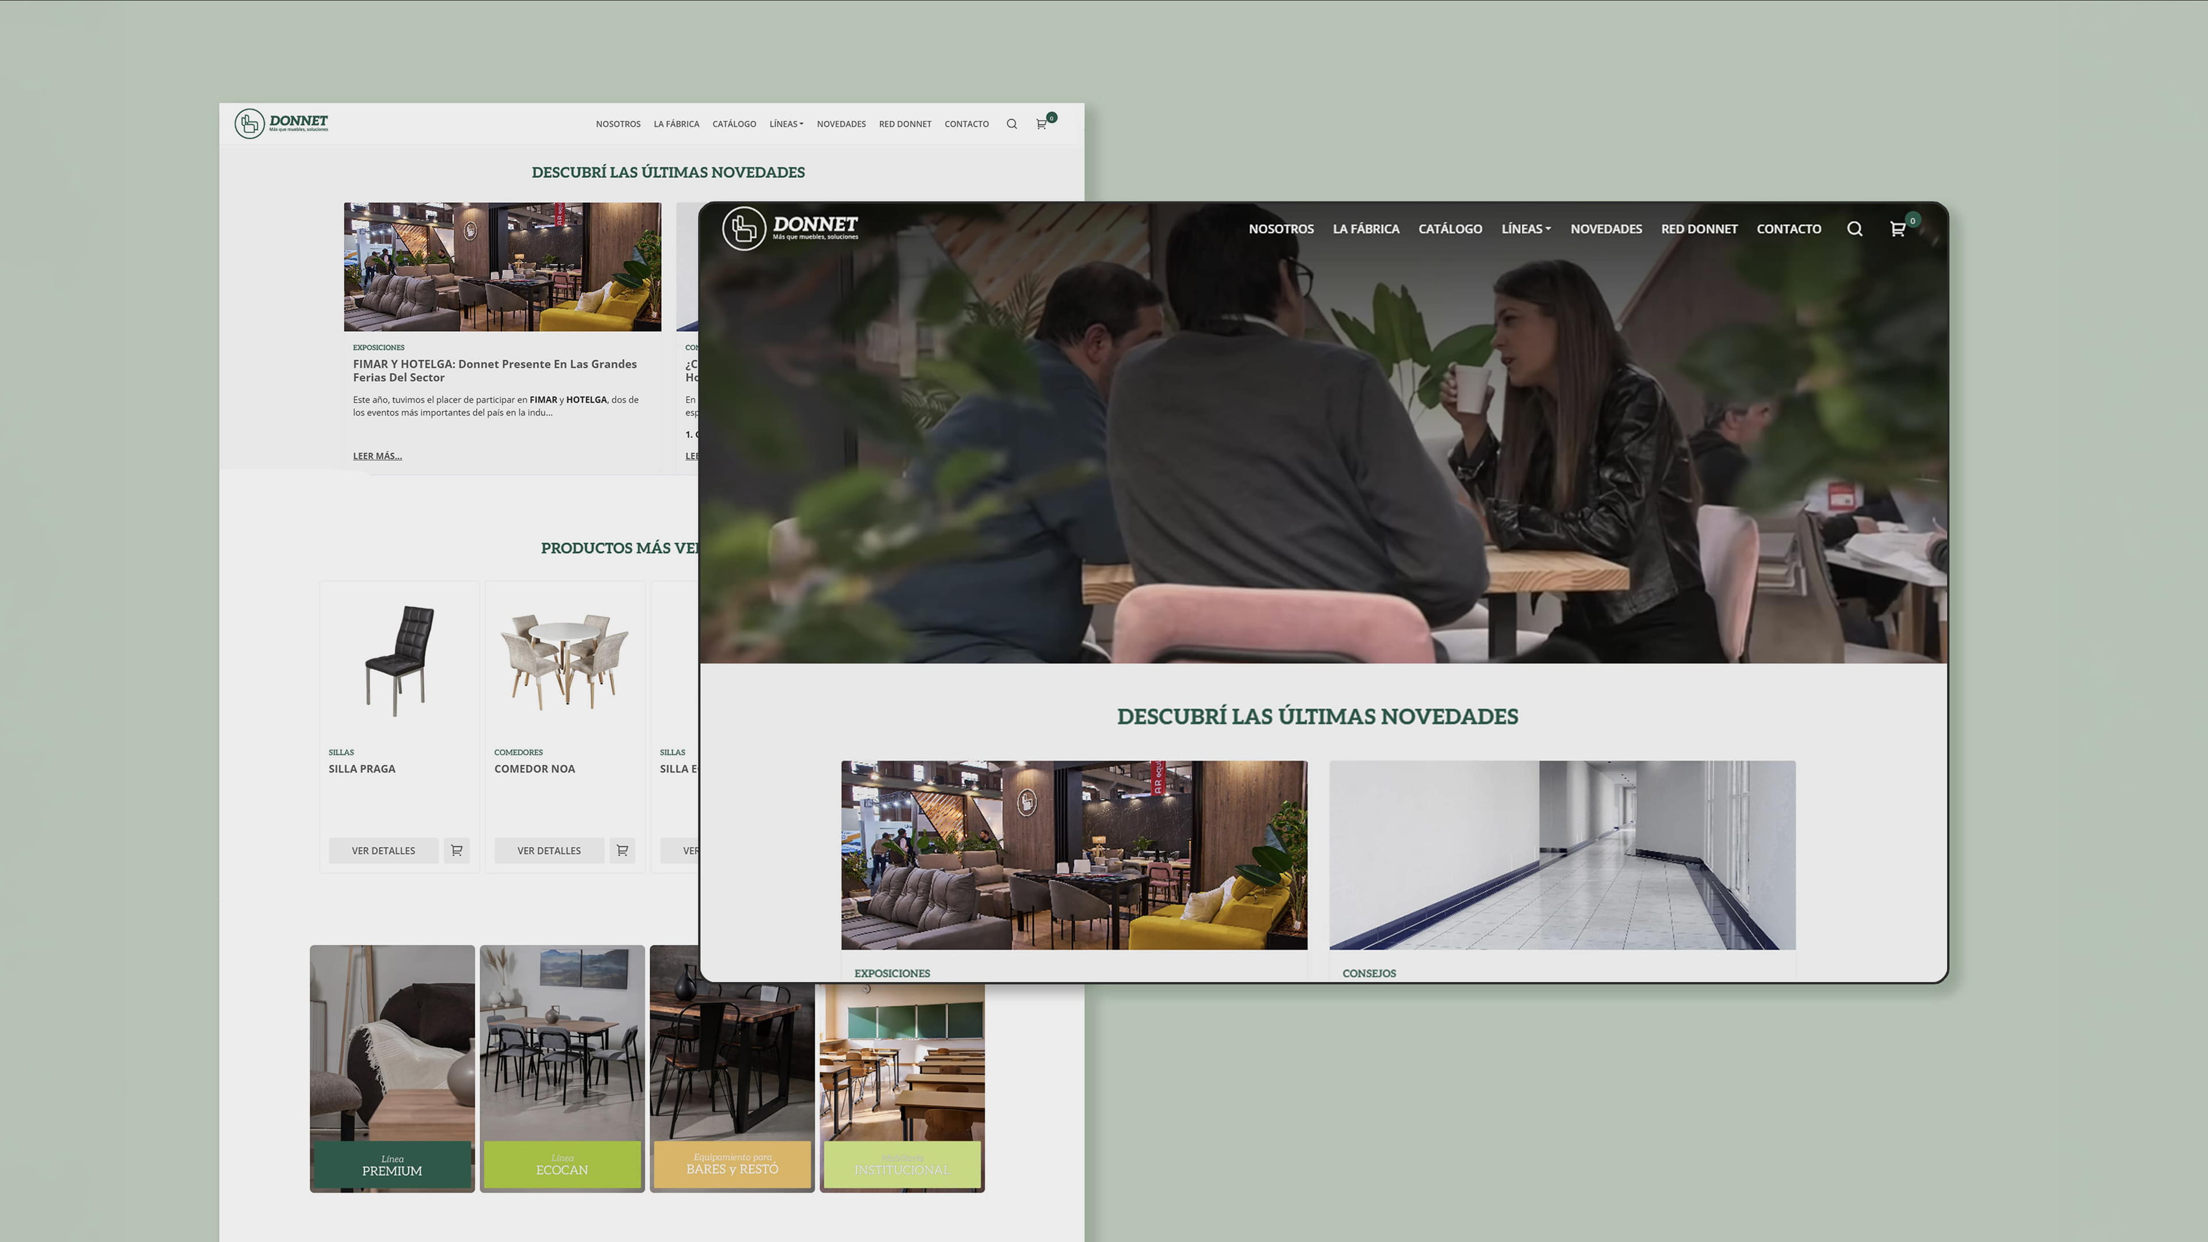Open NOSOTROS in the back window menu
2208x1242 pixels.
tap(618, 124)
